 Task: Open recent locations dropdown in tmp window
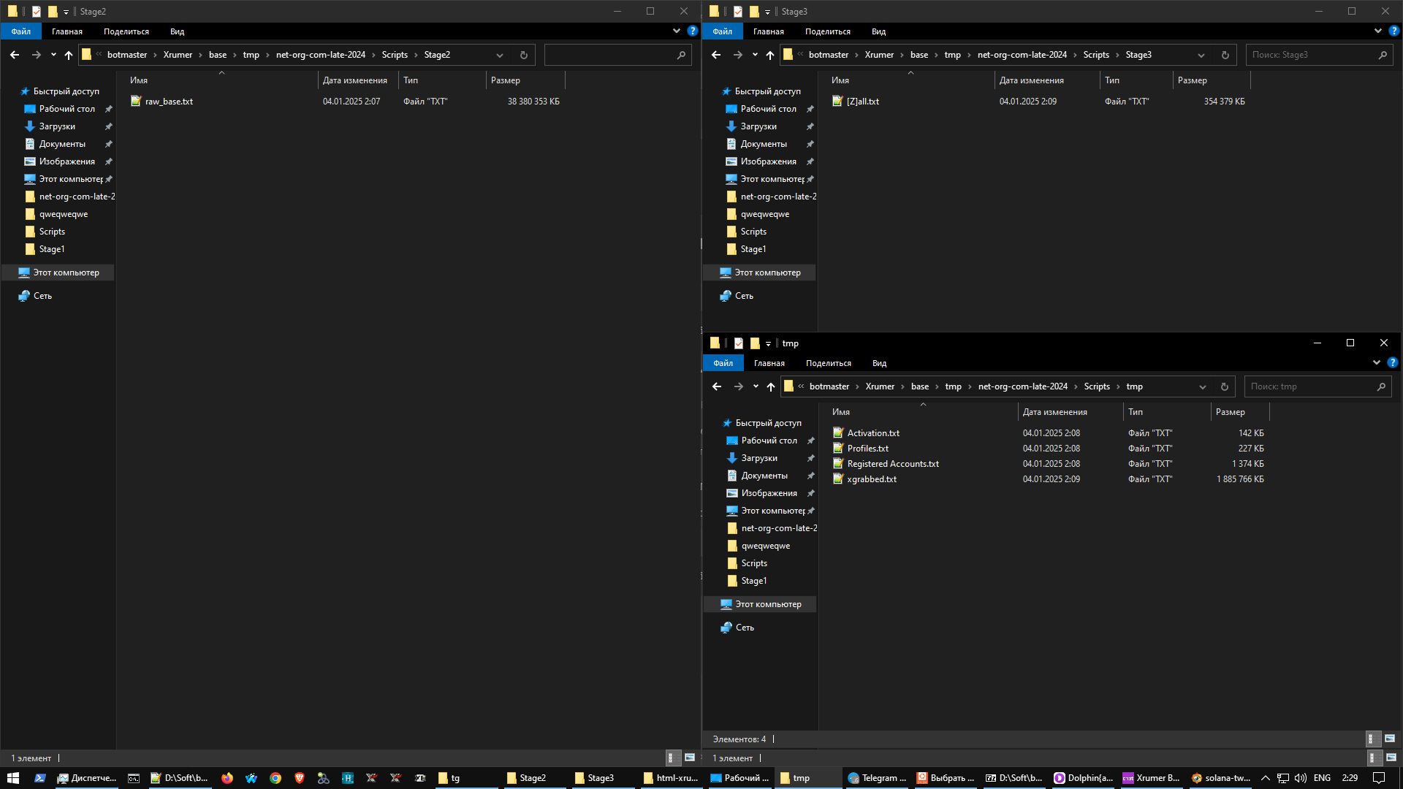[x=756, y=386]
